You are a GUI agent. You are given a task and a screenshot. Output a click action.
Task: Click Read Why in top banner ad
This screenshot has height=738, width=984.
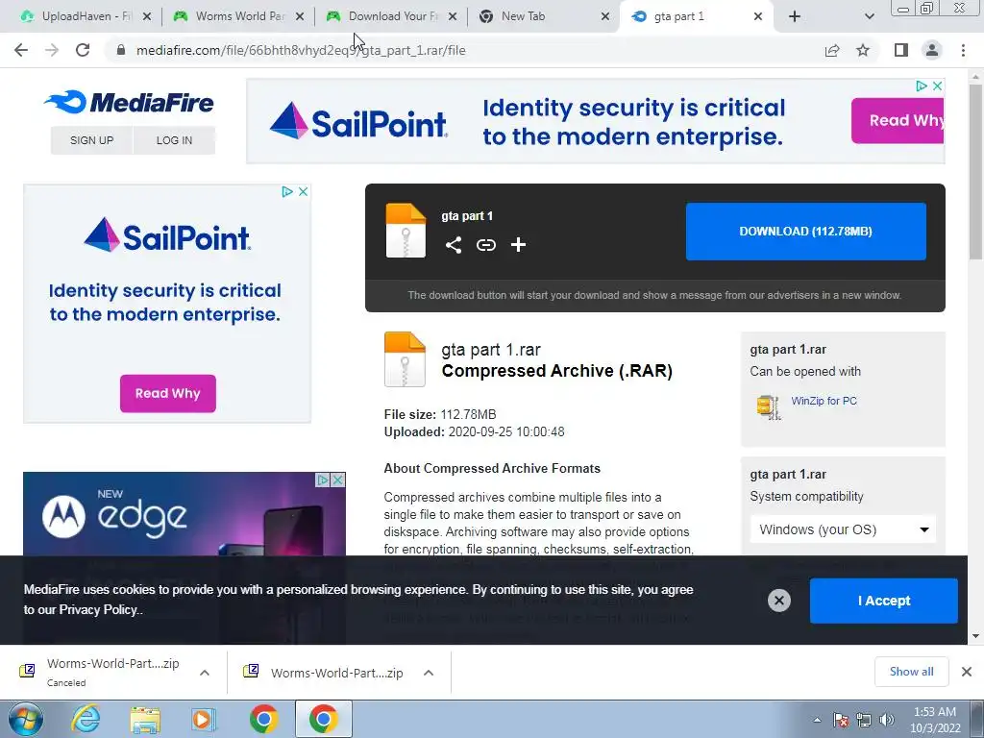(x=898, y=120)
